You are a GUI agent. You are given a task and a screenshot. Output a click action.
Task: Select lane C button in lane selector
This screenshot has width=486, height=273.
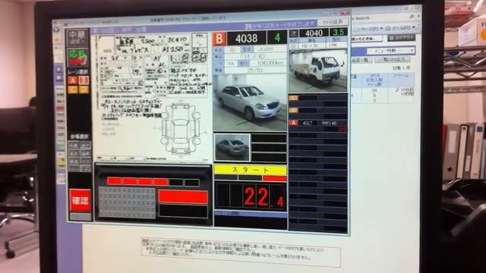click(x=73, y=89)
